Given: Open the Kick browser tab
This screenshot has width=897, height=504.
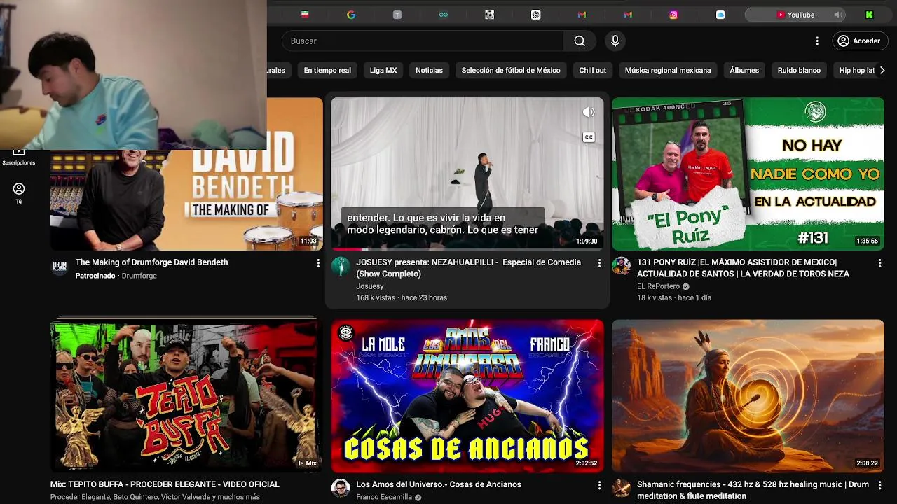Looking at the screenshot, I should tap(870, 15).
